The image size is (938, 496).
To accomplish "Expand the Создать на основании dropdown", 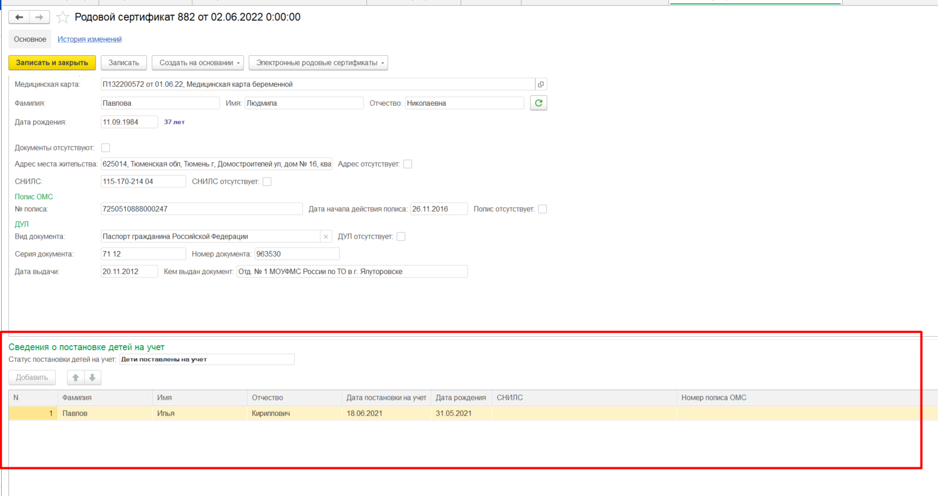I will [x=197, y=62].
